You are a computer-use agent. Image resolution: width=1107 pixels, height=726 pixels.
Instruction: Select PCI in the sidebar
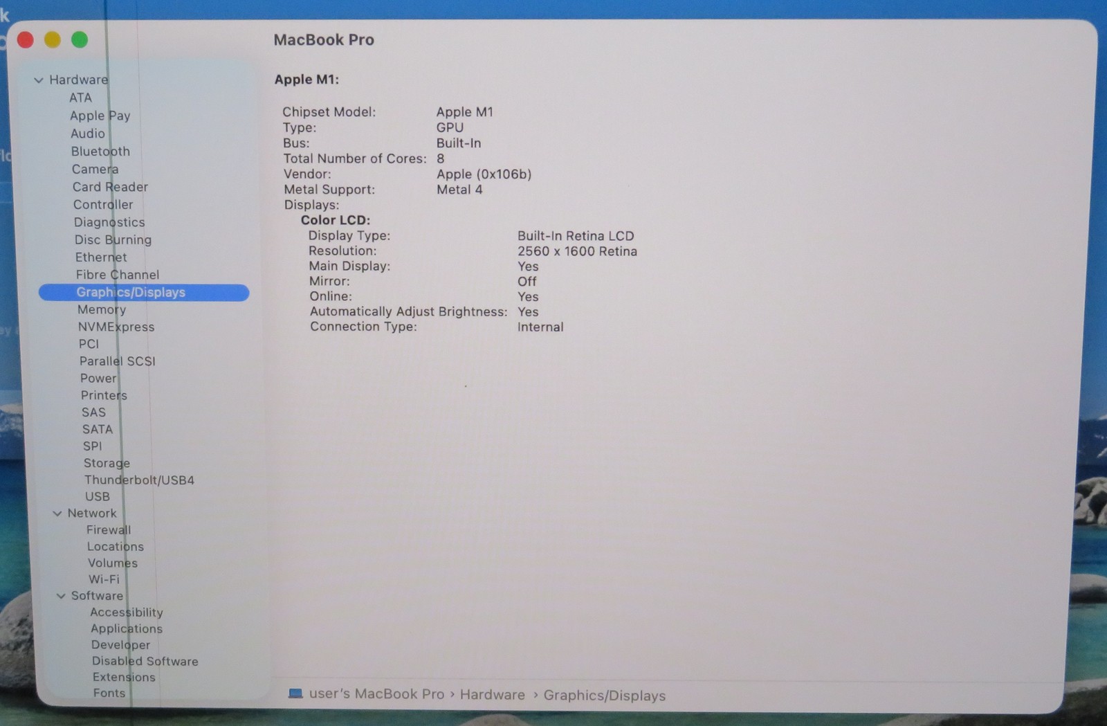[x=89, y=344]
